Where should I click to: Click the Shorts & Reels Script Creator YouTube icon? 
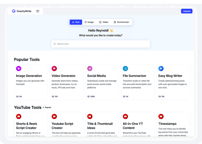pyautogui.click(x=19, y=116)
